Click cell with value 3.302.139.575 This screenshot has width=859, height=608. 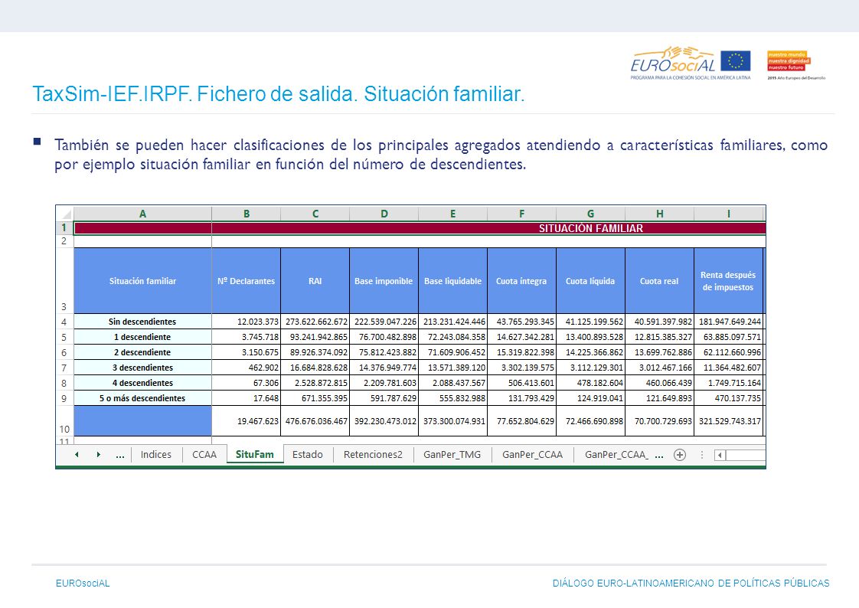coord(521,368)
